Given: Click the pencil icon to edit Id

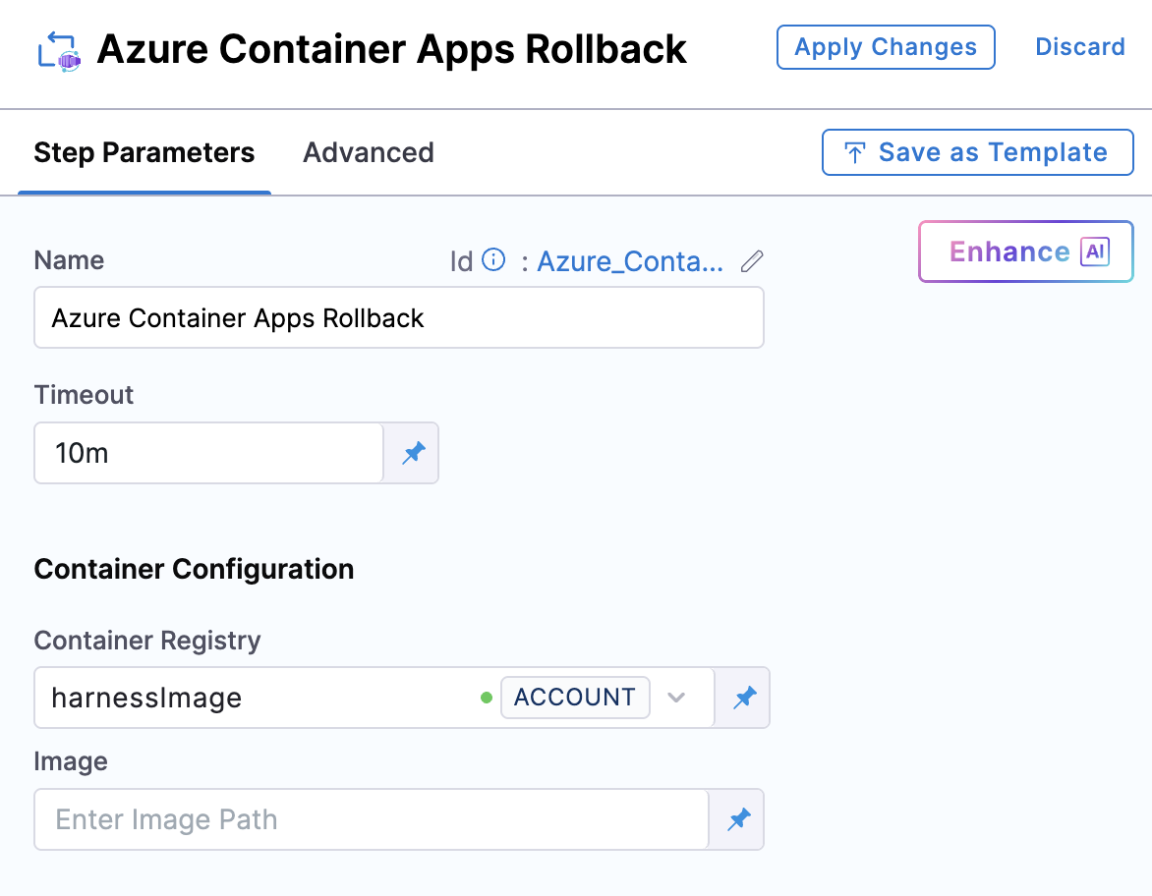Looking at the screenshot, I should 751,261.
